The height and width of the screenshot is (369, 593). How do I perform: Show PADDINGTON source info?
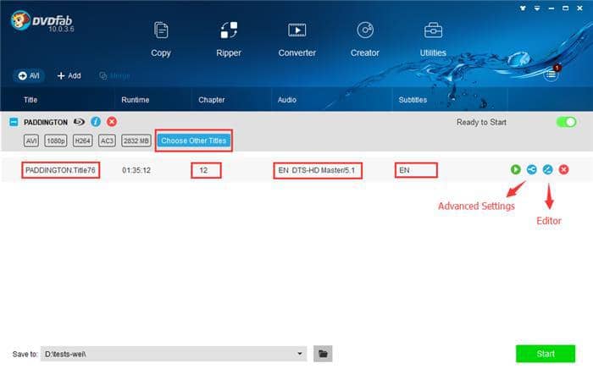pos(96,122)
